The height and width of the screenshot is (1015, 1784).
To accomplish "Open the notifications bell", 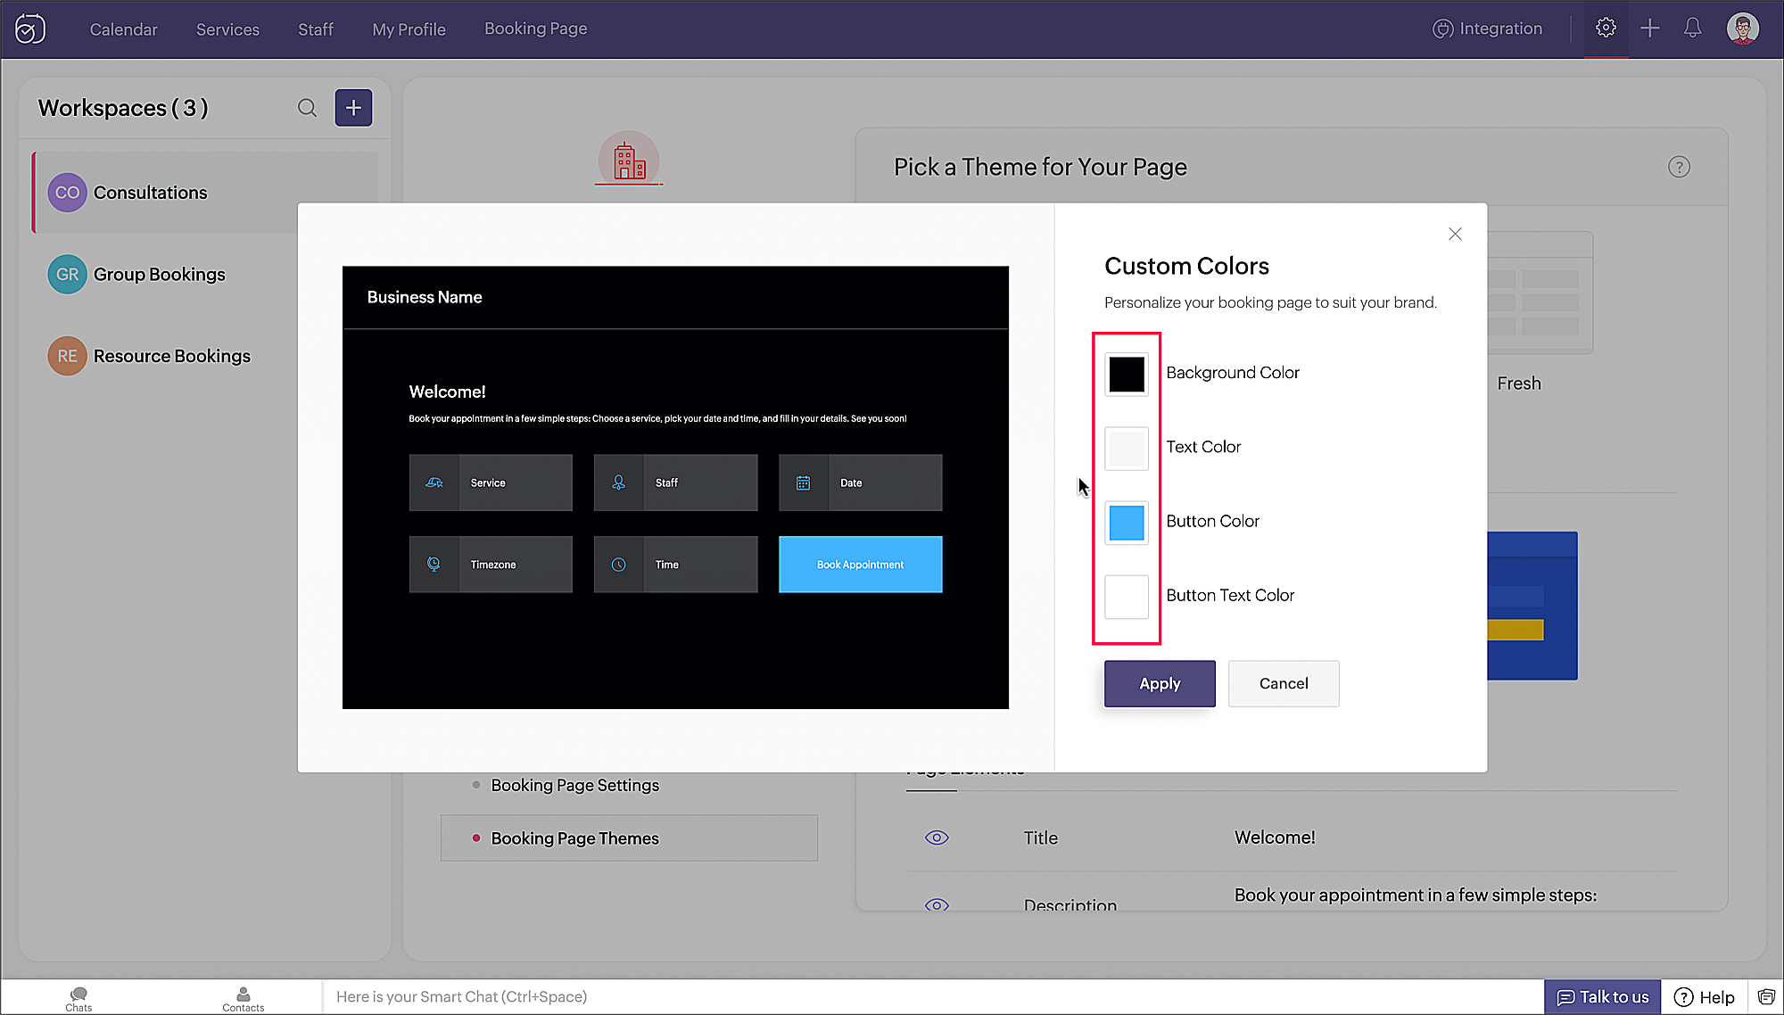I will [x=1692, y=29].
